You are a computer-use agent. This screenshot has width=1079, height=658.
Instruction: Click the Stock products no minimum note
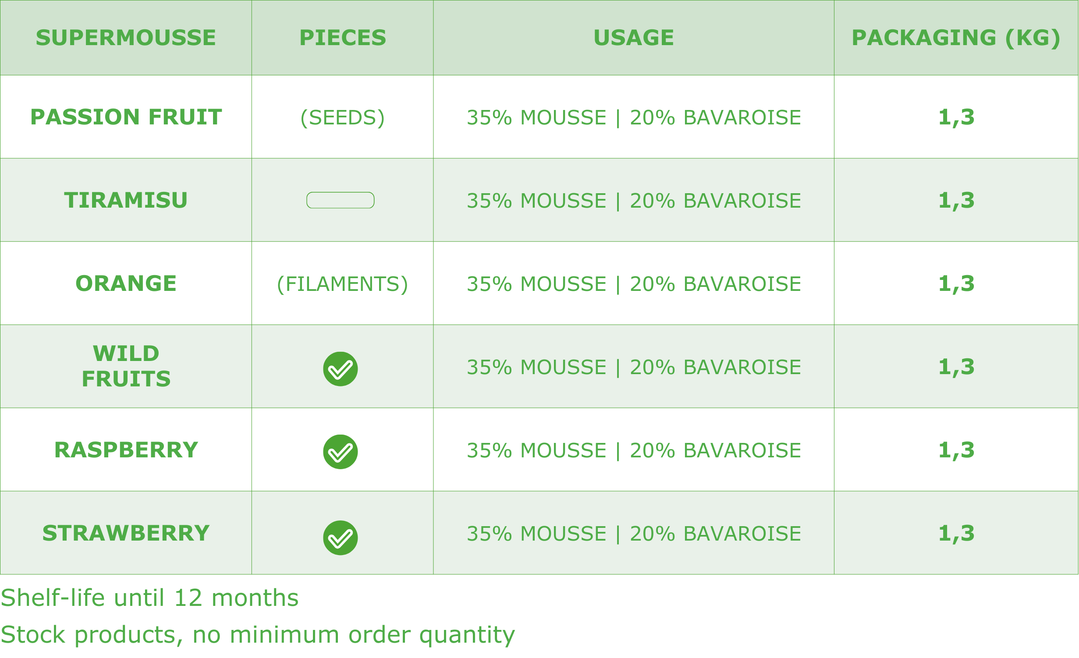coord(258,635)
